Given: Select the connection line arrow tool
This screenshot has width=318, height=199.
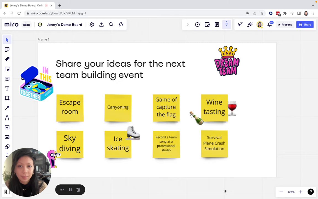Looking at the screenshot, I should [x=7, y=108].
